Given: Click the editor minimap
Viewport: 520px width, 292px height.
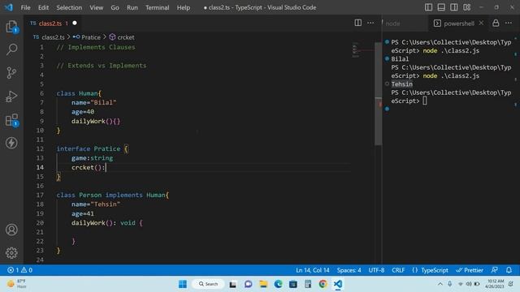Looking at the screenshot, I should click(x=362, y=49).
